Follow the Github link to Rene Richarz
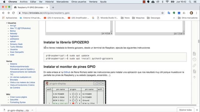The width and height of the screenshot is (200, 112). click(67, 72)
